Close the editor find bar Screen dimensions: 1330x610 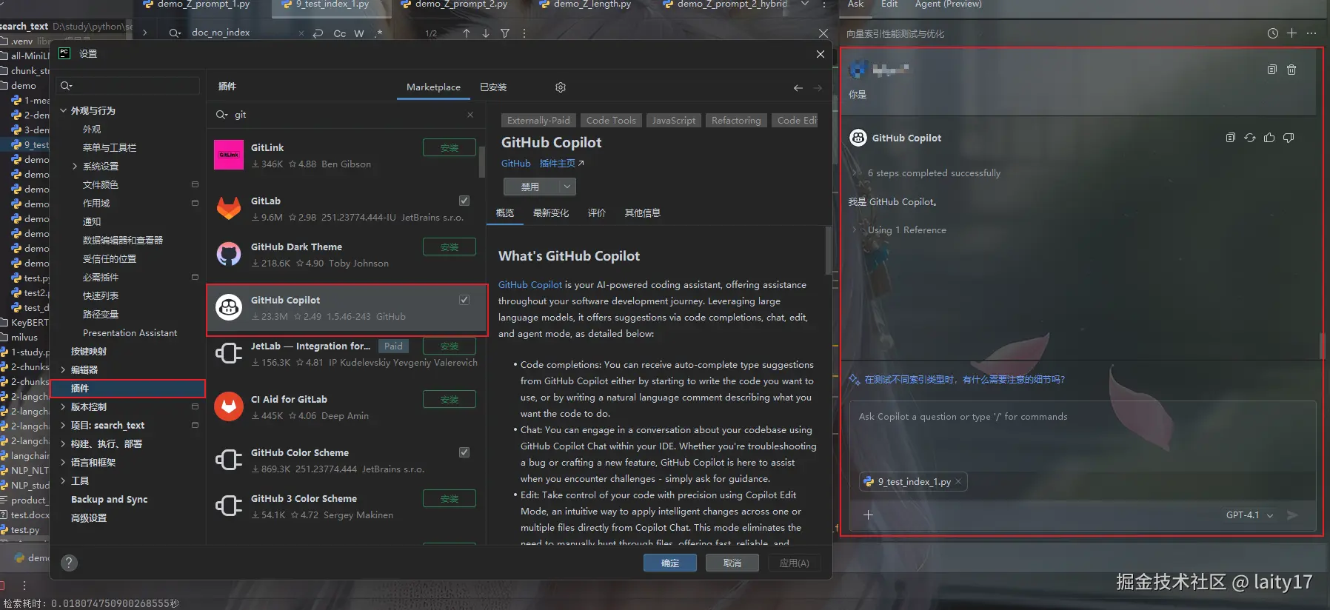click(x=823, y=33)
